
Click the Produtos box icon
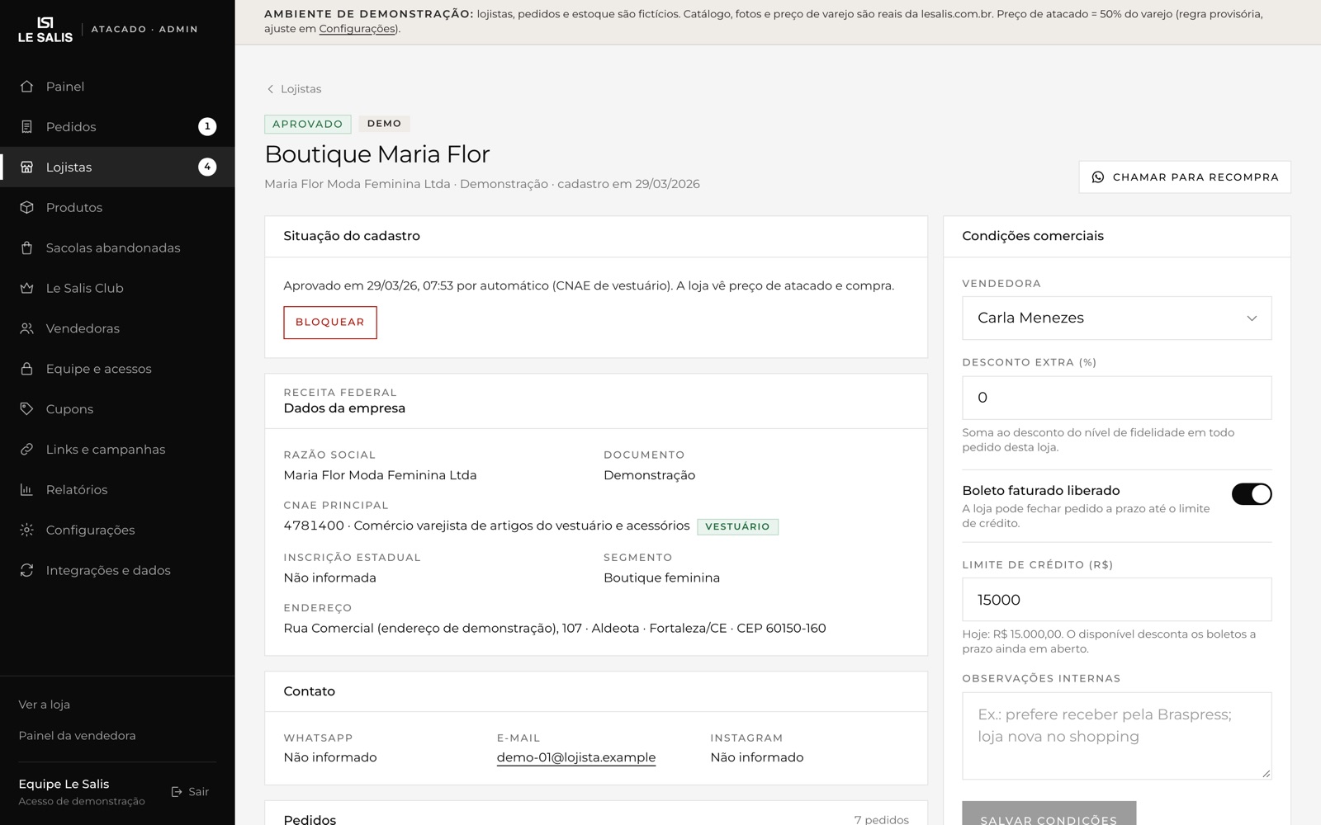tap(26, 208)
